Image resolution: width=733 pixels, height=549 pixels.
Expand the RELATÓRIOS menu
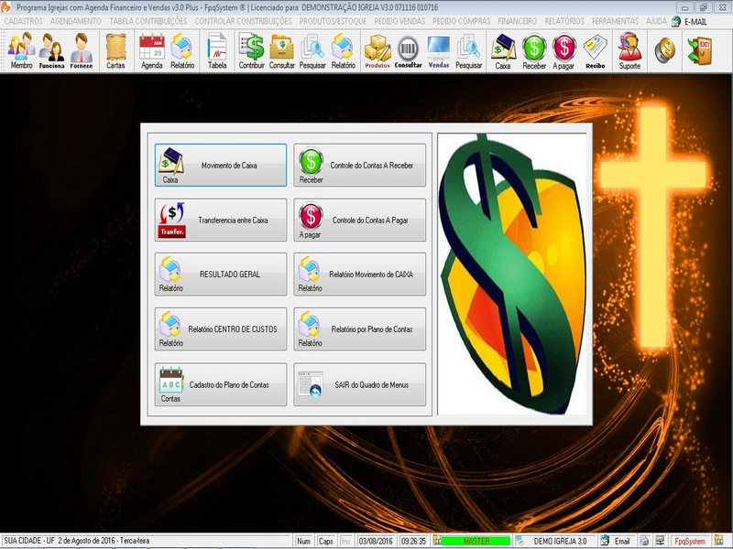pos(564,20)
